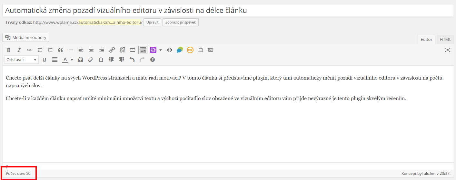Insert special character omega
Viewport: 456px width, 180px height.
click(101, 60)
